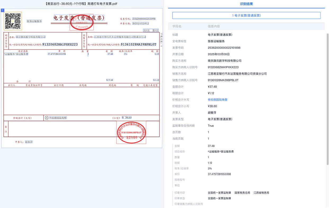Select the seller tax ID 91361028MA39BPBL0T on the invoice
Image resolution: width=329 pixels, height=208 pixels.
tap(139, 44)
